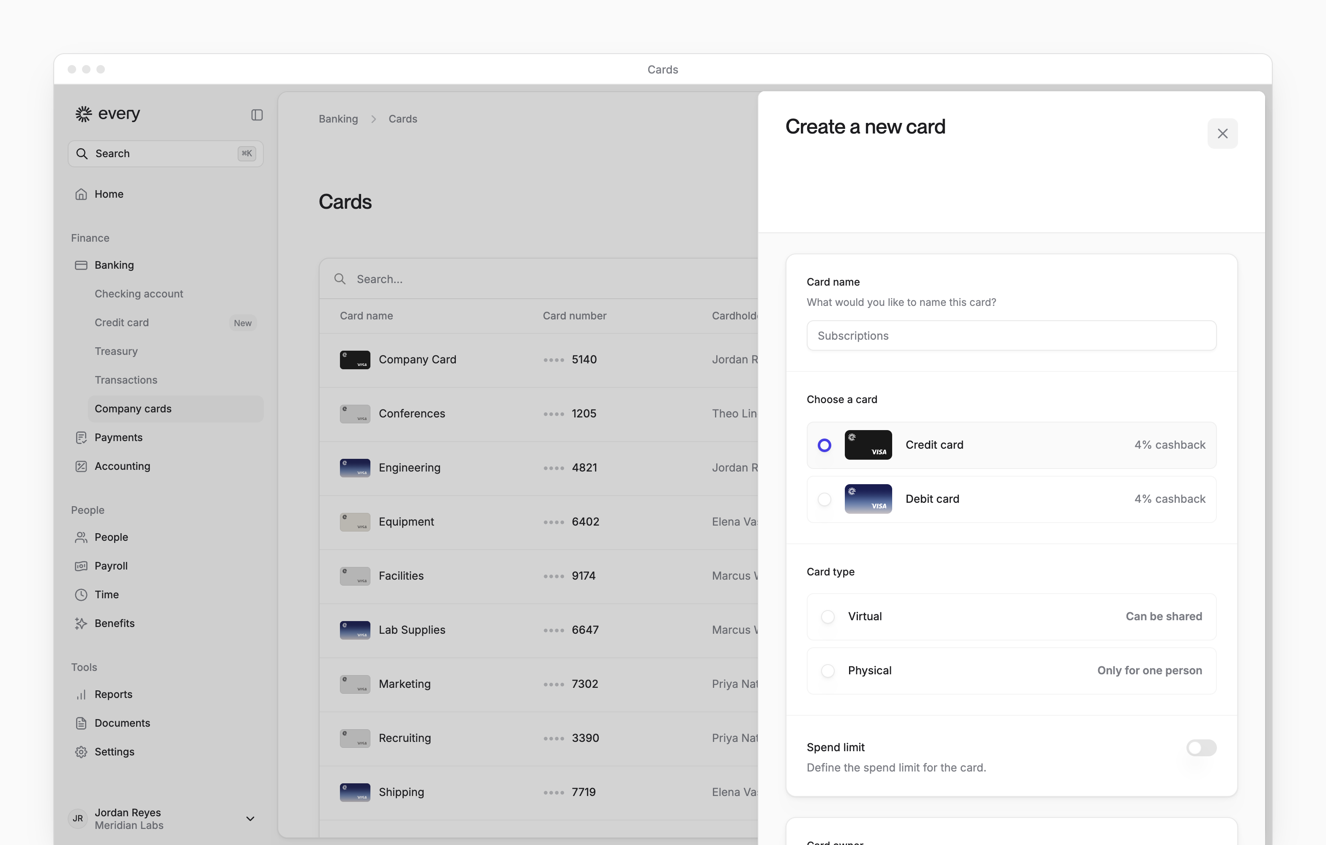Click the sidebar Search box
1326x845 pixels.
[165, 153]
